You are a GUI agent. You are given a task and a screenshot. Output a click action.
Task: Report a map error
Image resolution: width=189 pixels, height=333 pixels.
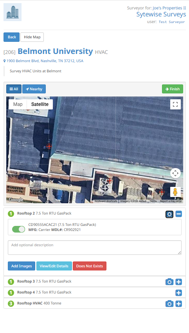tap(171, 201)
